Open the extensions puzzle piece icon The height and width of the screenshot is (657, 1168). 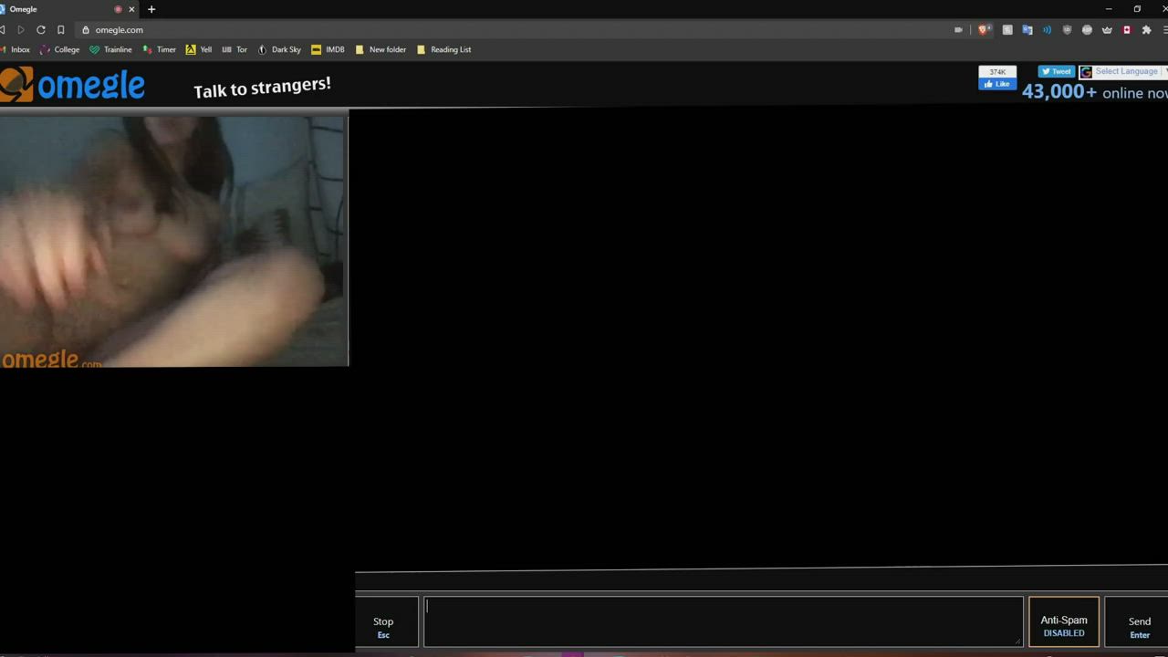pyautogui.click(x=1146, y=30)
